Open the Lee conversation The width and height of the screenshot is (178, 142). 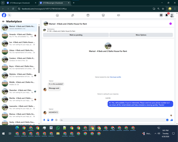(19, 43)
